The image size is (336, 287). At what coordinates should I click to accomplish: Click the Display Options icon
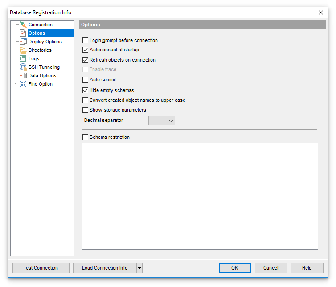(x=23, y=42)
